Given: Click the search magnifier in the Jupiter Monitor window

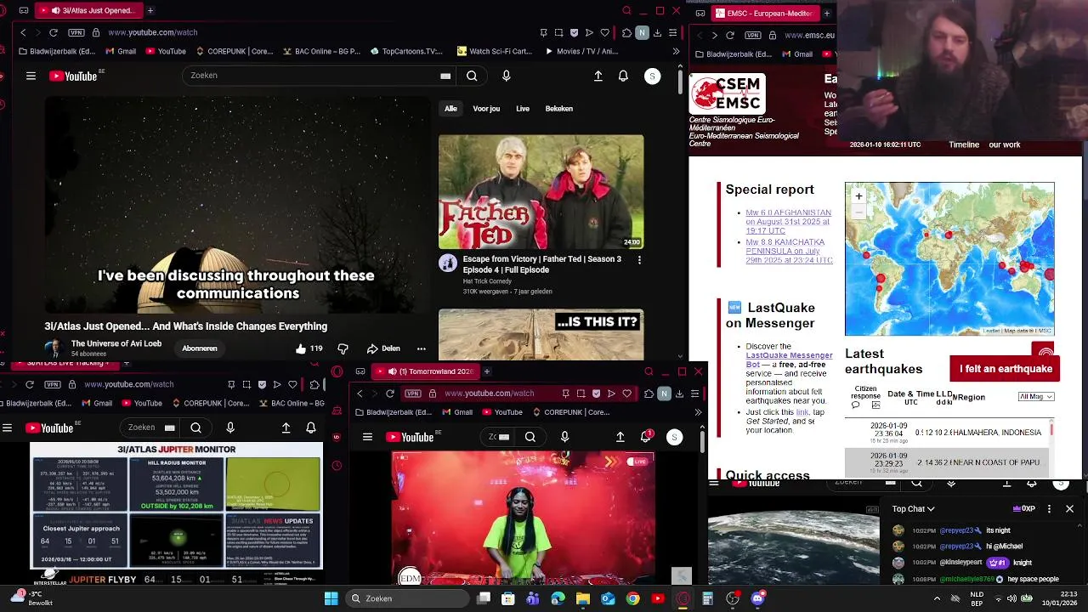Looking at the screenshot, I should (195, 428).
